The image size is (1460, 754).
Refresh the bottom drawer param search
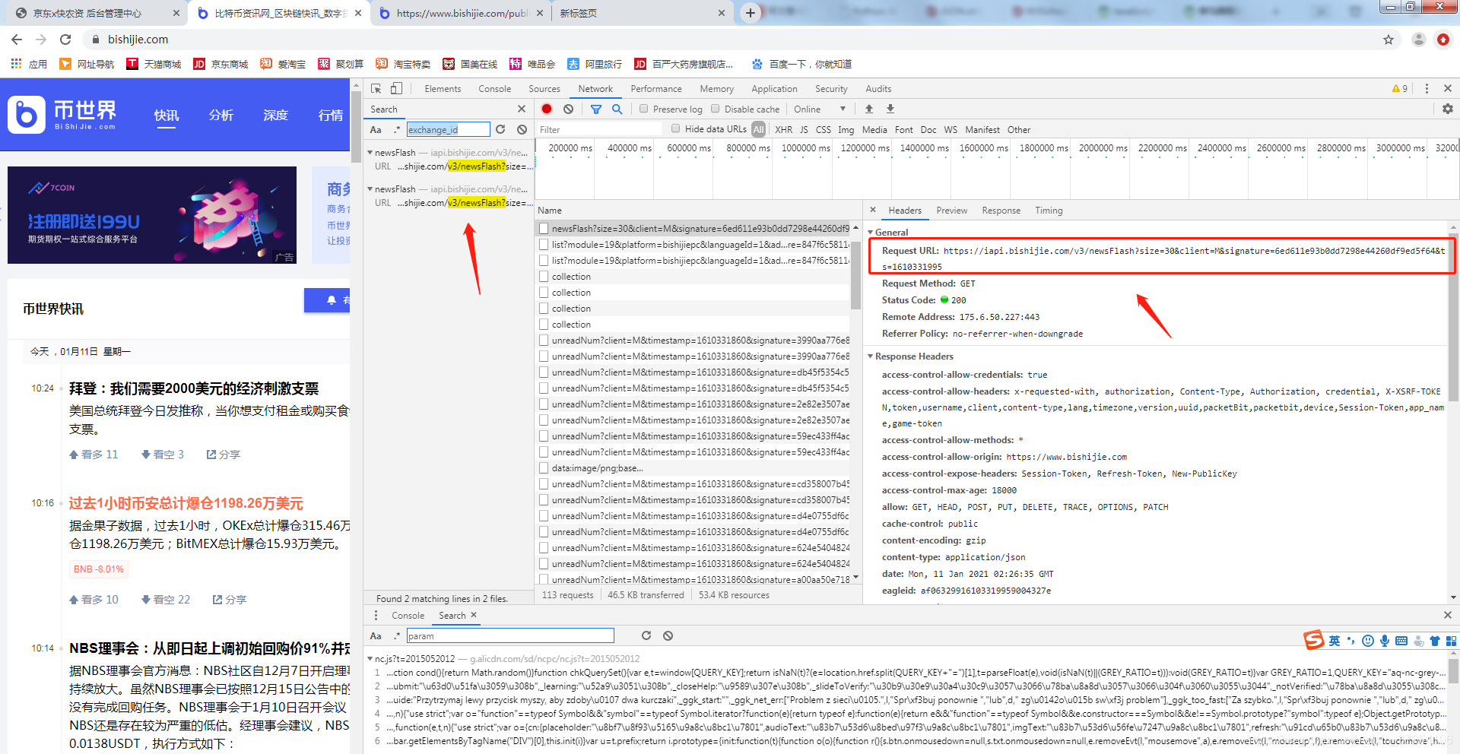tap(646, 635)
